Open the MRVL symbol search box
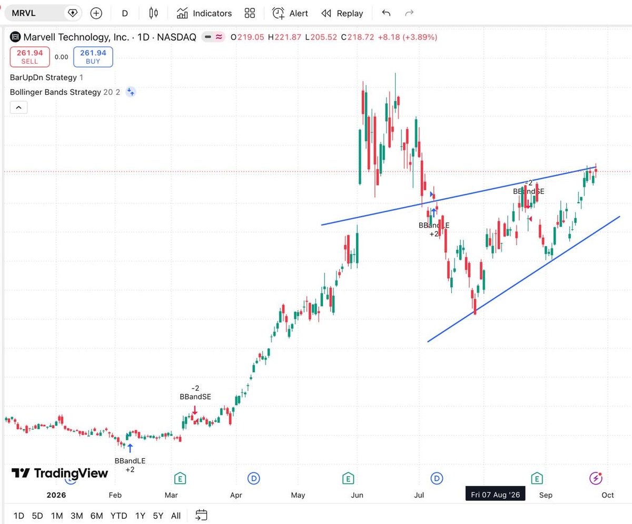Image resolution: width=632 pixels, height=524 pixels. (x=43, y=13)
